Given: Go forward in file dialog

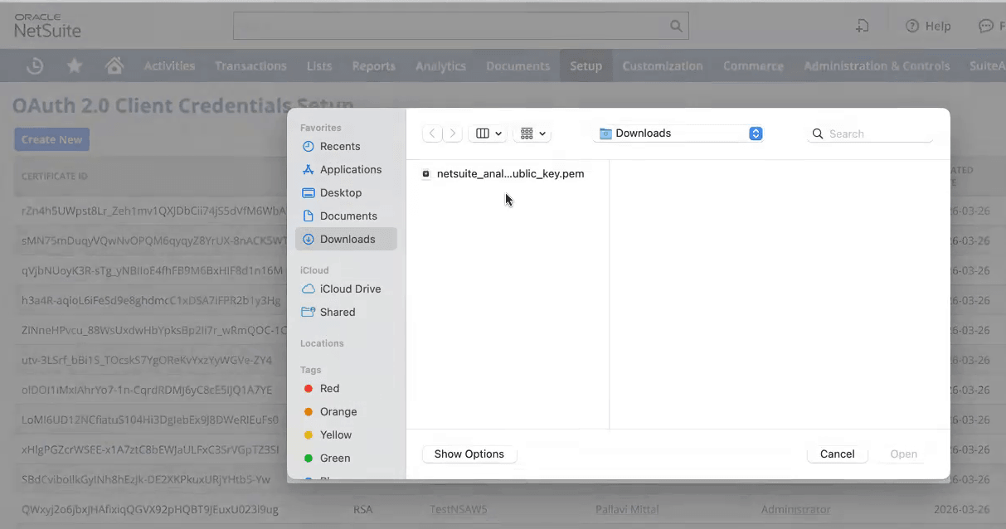Looking at the screenshot, I should [453, 133].
